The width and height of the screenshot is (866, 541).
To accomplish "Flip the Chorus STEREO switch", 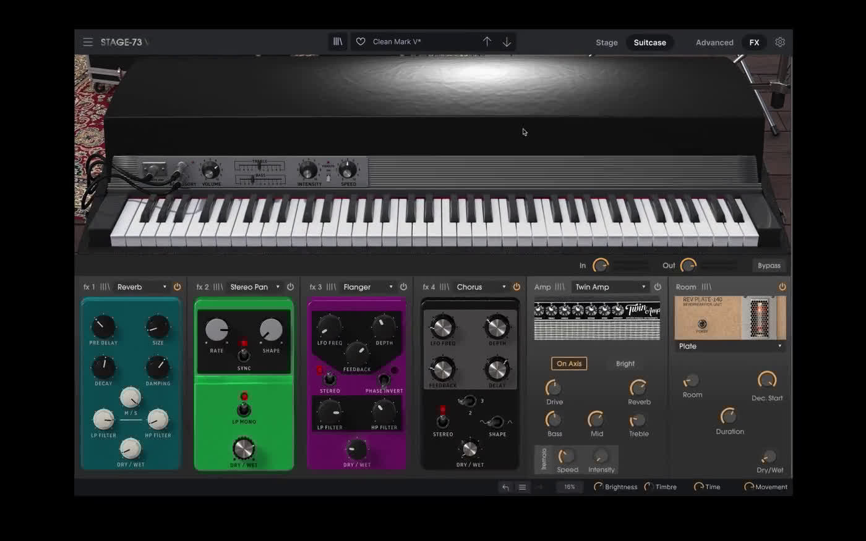I will pos(443,421).
